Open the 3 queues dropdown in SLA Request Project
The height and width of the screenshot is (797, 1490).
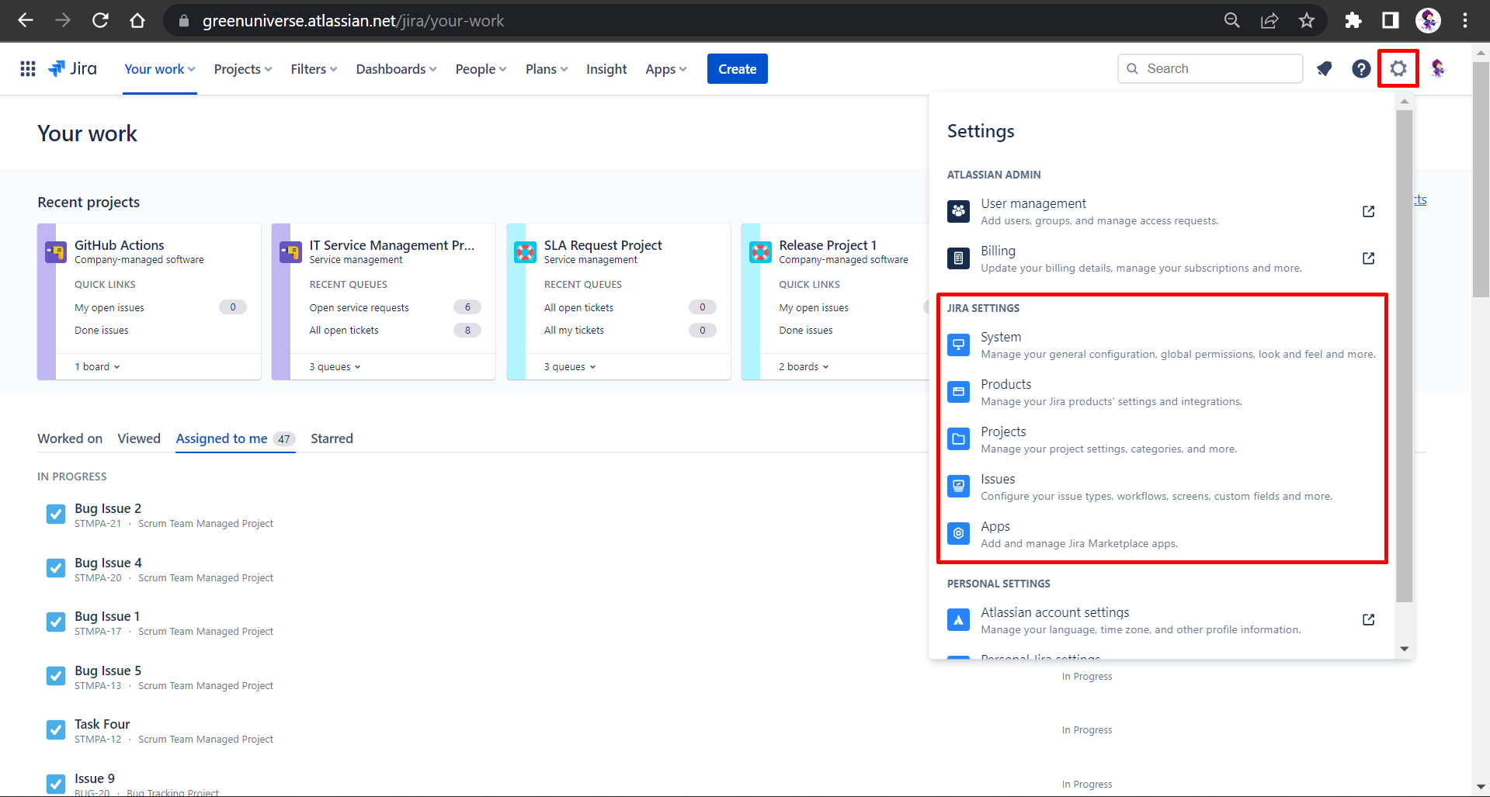pos(570,366)
